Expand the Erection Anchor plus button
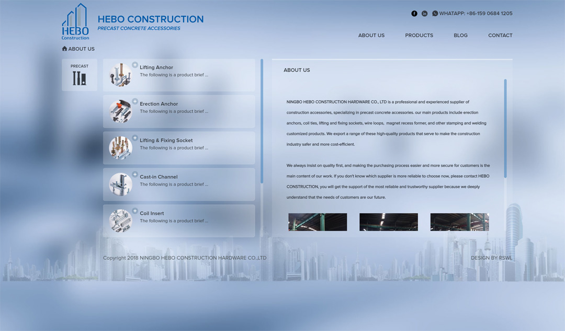Image resolution: width=565 pixels, height=331 pixels. 135,101
